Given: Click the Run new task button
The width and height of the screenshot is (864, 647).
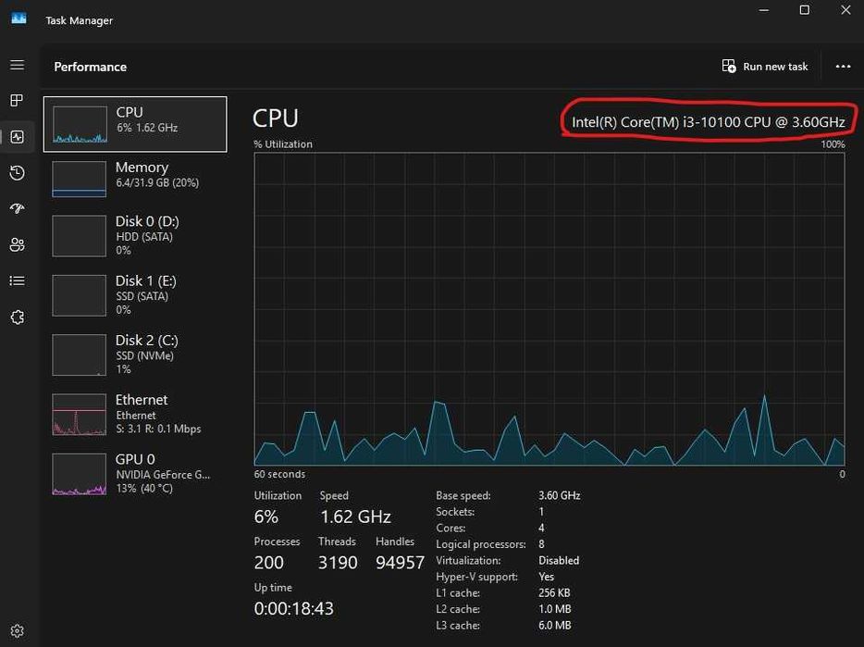Looking at the screenshot, I should coord(765,67).
